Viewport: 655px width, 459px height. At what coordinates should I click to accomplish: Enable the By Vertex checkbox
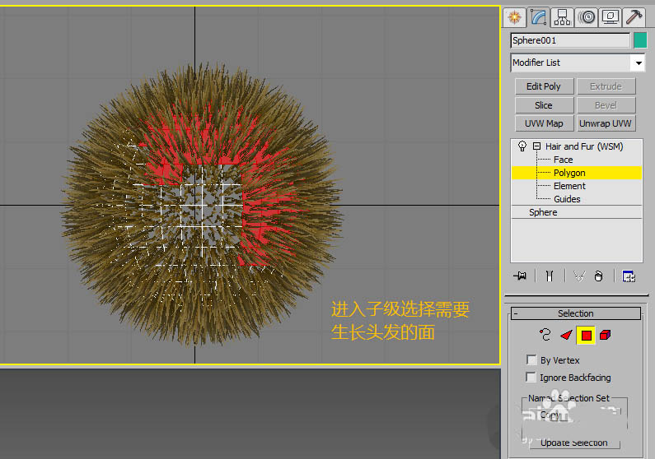531,359
